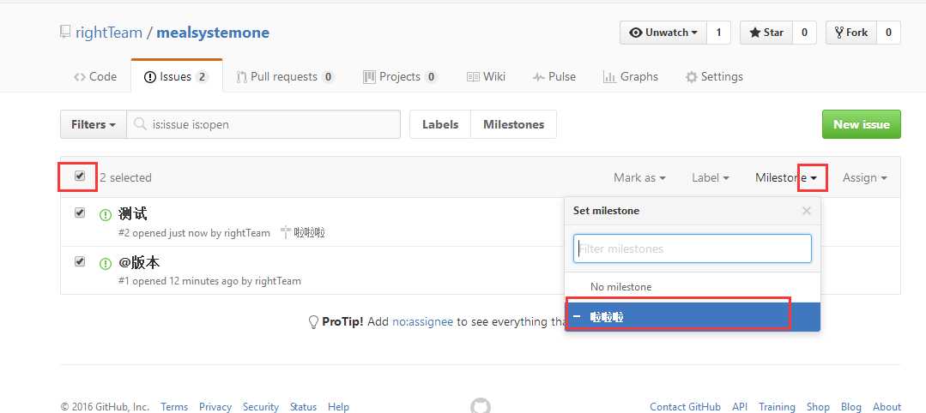The height and width of the screenshot is (413, 926).
Task: Open the Security footer link
Action: (260, 406)
